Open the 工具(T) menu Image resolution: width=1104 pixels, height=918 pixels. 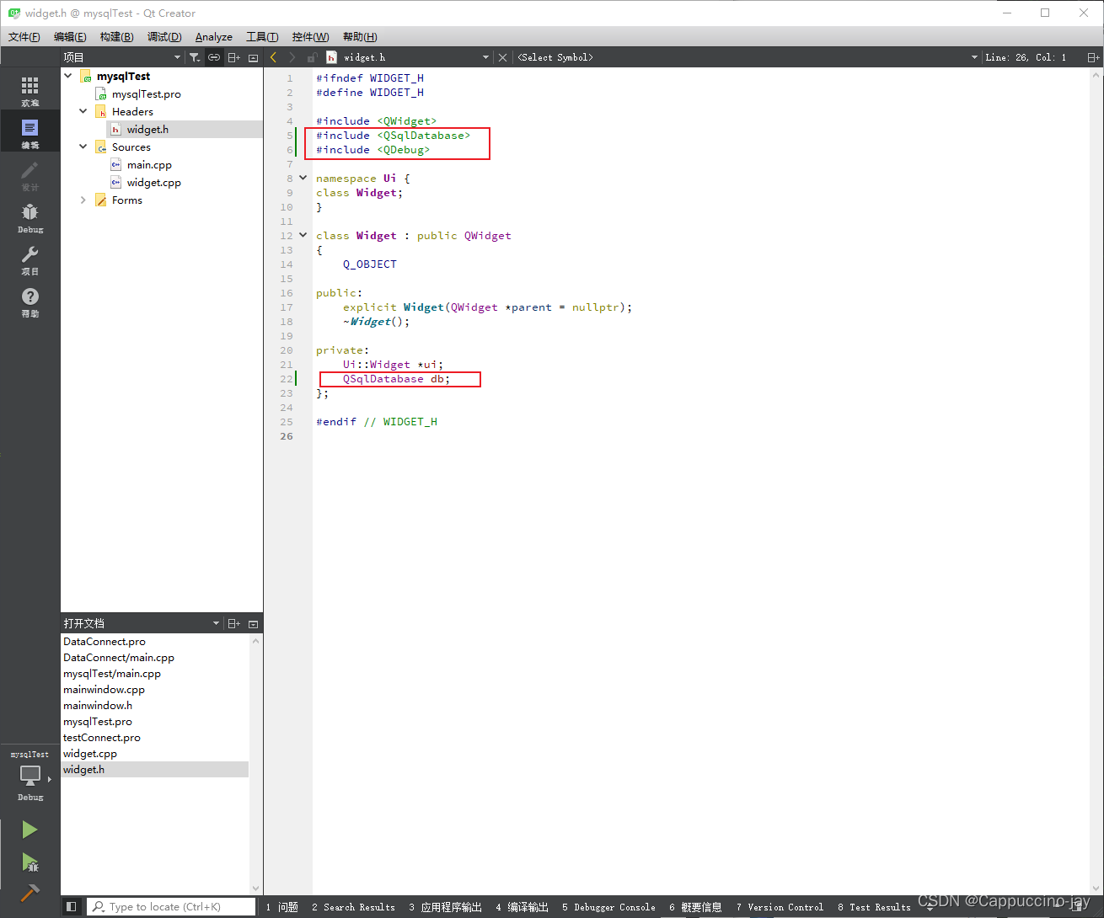coord(262,36)
